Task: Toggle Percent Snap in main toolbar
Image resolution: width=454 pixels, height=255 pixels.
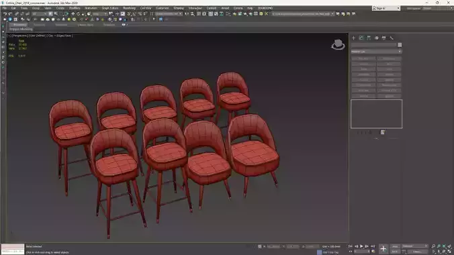Action: coord(140,13)
